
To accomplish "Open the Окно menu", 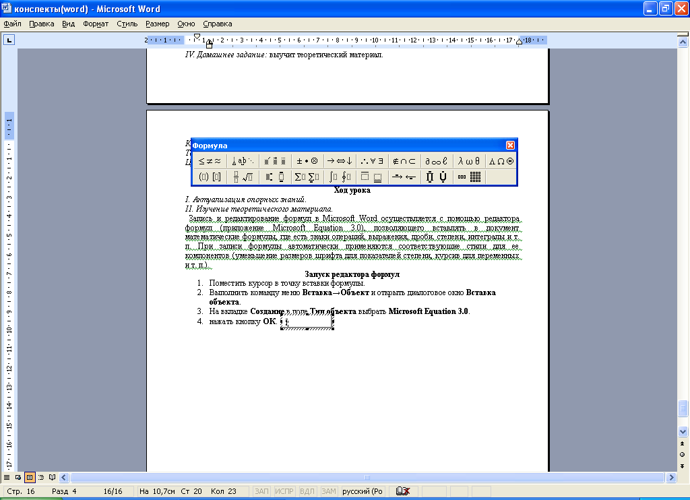I will [x=186, y=24].
